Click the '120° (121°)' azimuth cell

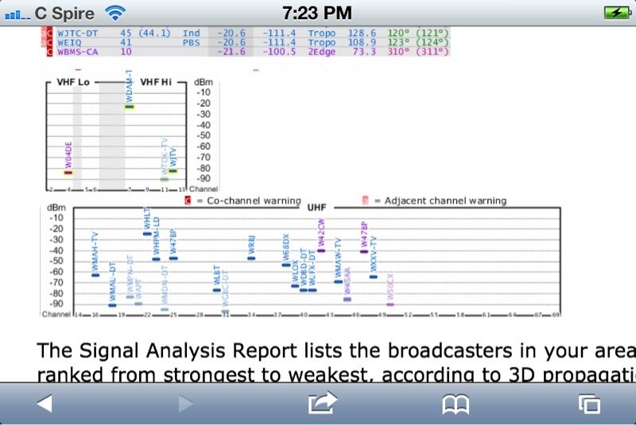pos(418,33)
